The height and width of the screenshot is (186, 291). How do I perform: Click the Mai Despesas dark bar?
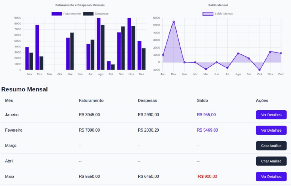pos(72,51)
